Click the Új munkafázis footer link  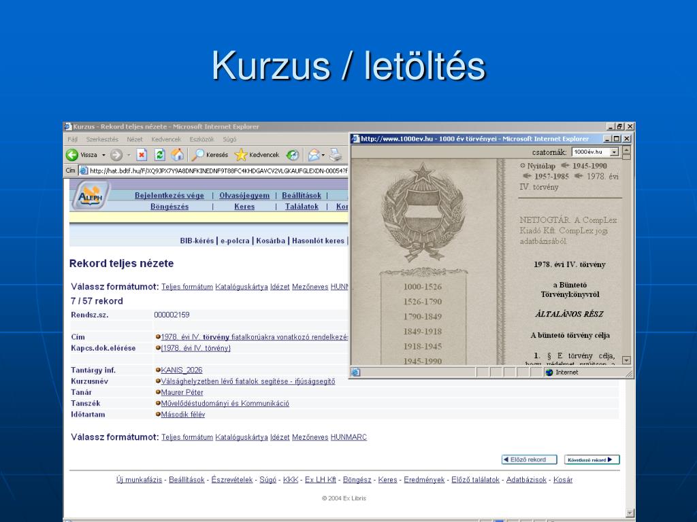coord(139,480)
